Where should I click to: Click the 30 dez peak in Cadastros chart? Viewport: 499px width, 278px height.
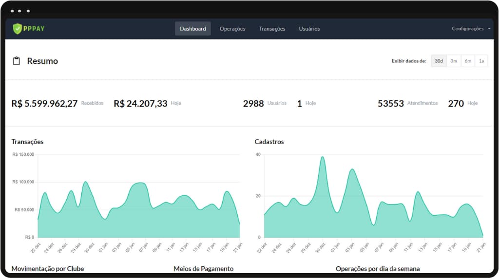tap(322, 158)
